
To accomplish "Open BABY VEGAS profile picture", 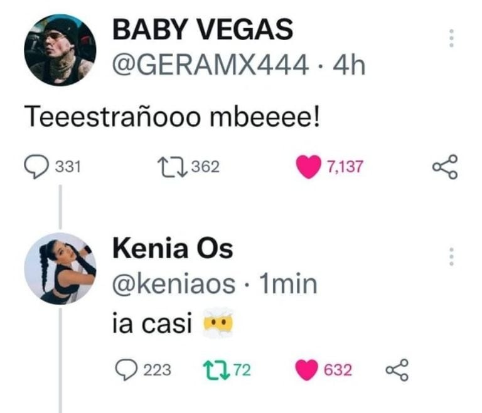I will [60, 51].
